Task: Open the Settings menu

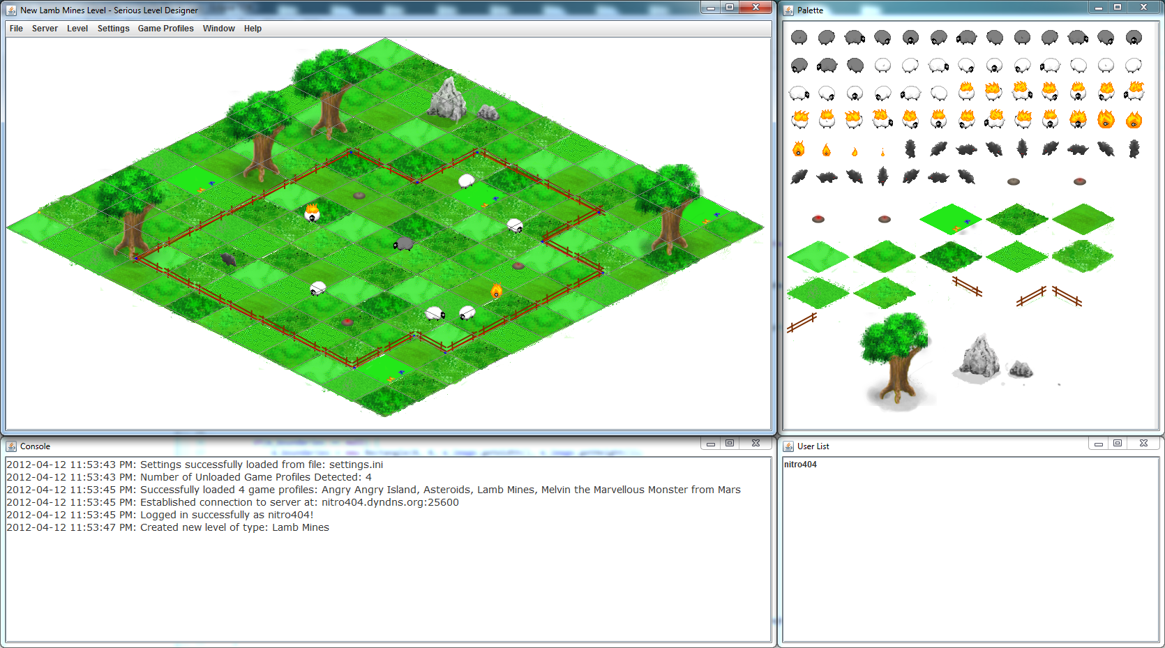Action: (113, 29)
